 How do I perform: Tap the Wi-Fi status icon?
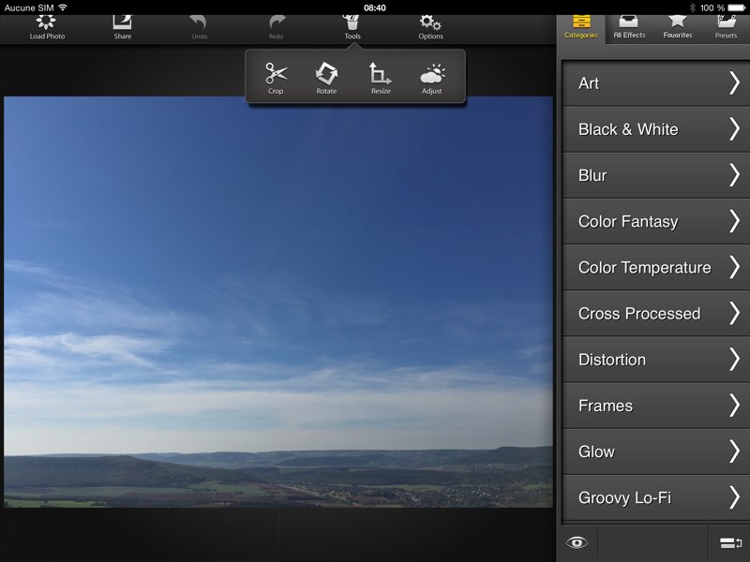click(63, 7)
